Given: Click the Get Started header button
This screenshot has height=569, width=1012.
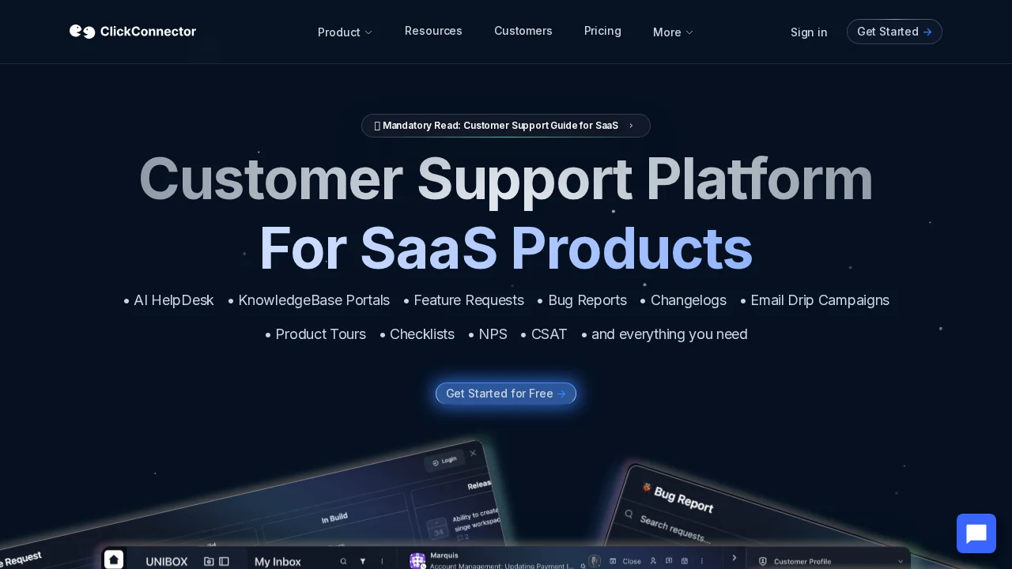Looking at the screenshot, I should (x=894, y=32).
